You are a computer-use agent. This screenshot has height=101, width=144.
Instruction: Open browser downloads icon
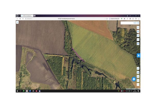tap(139, 19)
